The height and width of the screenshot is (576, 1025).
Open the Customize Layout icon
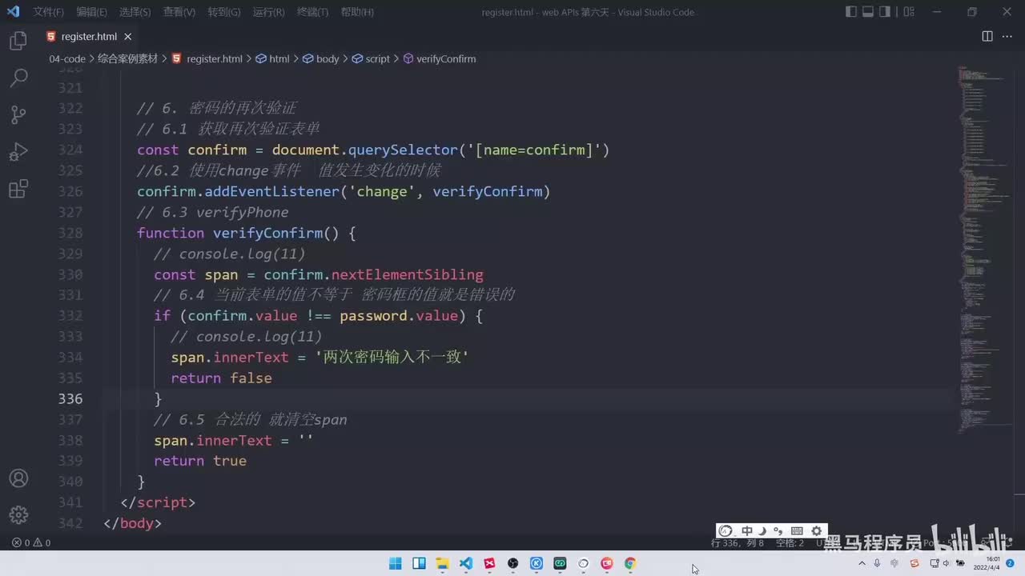coord(907,12)
